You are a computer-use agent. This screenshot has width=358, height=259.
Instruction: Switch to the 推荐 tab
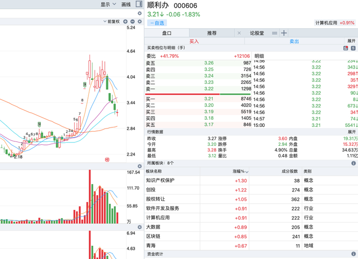tap(212, 33)
